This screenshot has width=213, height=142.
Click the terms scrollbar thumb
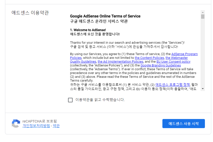pos(203,16)
